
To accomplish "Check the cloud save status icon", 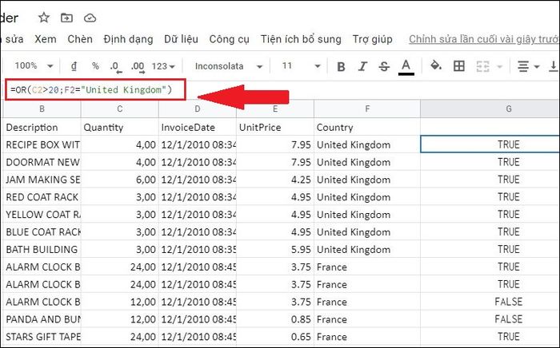I will [x=90, y=18].
